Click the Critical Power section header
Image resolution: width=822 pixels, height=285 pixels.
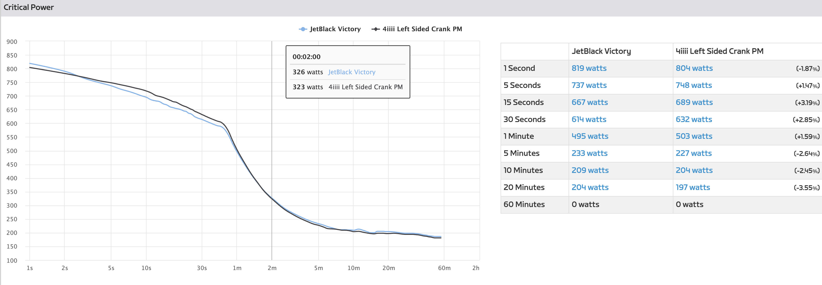tap(29, 7)
